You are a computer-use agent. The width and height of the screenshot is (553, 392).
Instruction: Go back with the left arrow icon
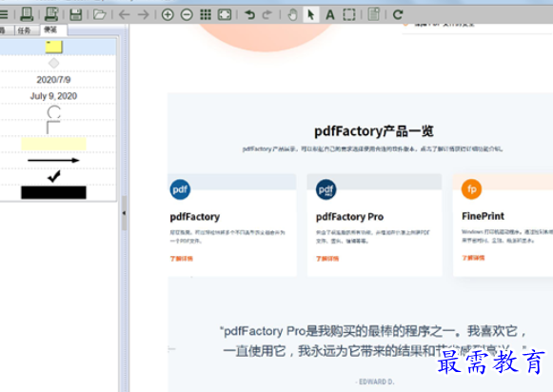click(x=124, y=14)
